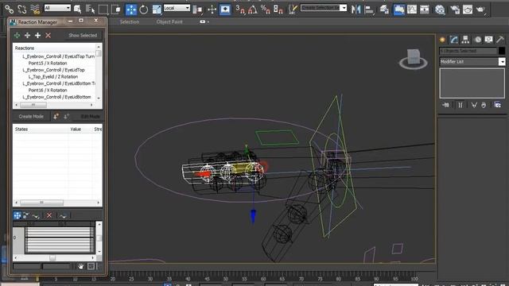Click Edit Named Selection Sets icon

pyautogui.click(x=293, y=10)
